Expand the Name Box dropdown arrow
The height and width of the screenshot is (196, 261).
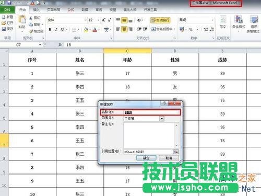pyautogui.click(x=40, y=45)
